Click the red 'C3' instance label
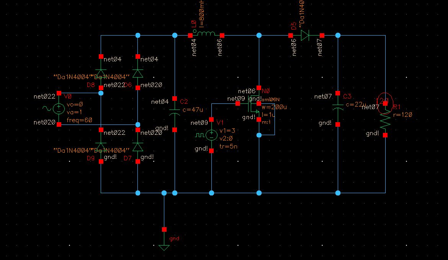The width and height of the screenshot is (448, 260). coord(347,97)
